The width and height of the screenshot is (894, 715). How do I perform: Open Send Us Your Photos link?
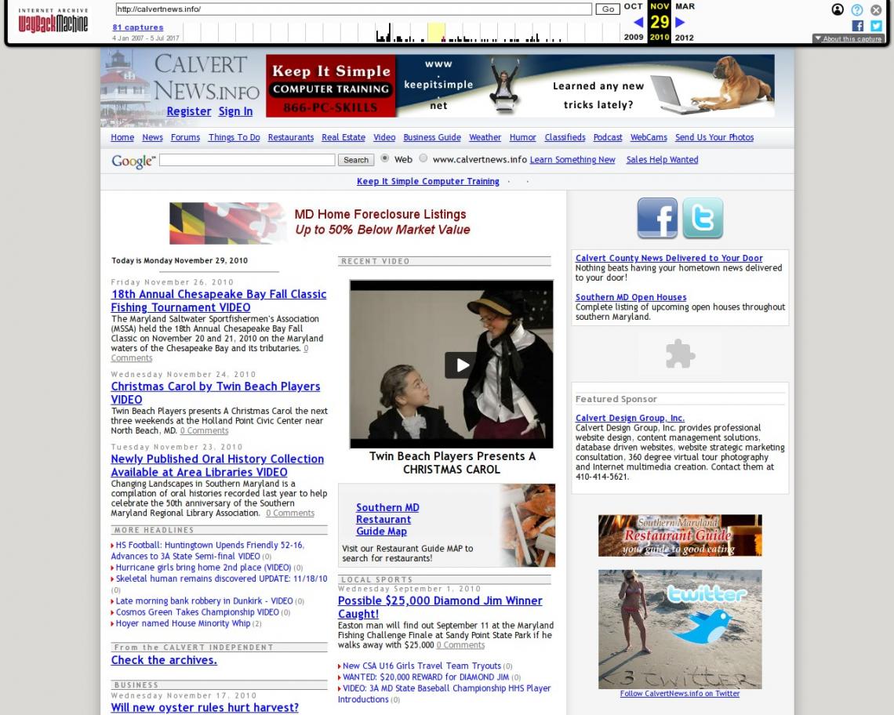pos(714,137)
